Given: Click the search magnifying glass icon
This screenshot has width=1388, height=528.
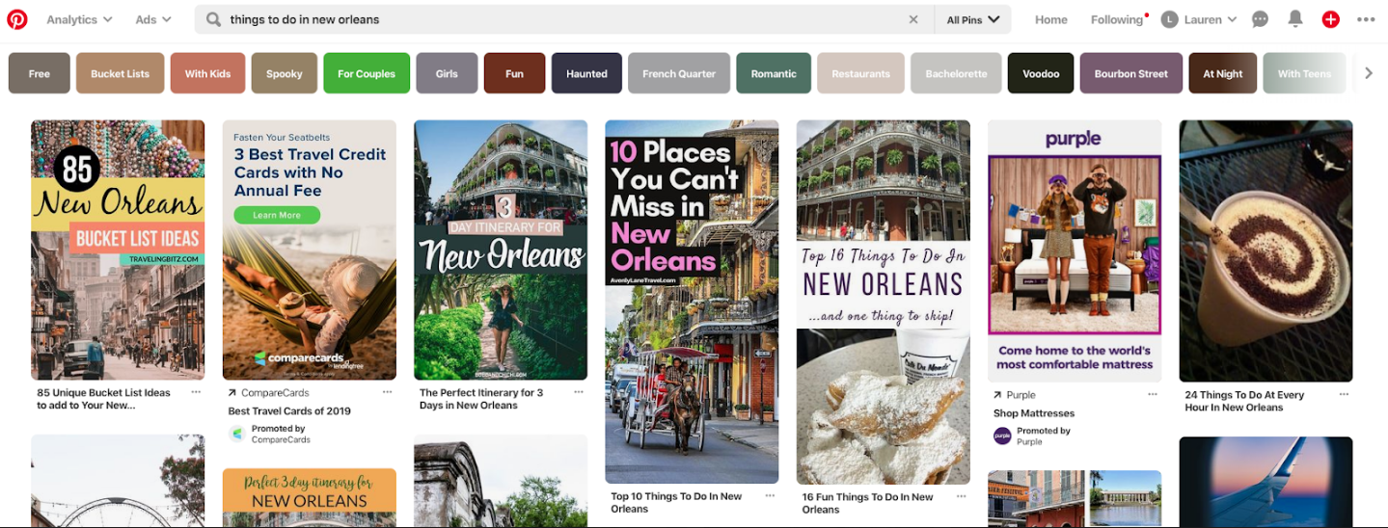Looking at the screenshot, I should click(213, 19).
